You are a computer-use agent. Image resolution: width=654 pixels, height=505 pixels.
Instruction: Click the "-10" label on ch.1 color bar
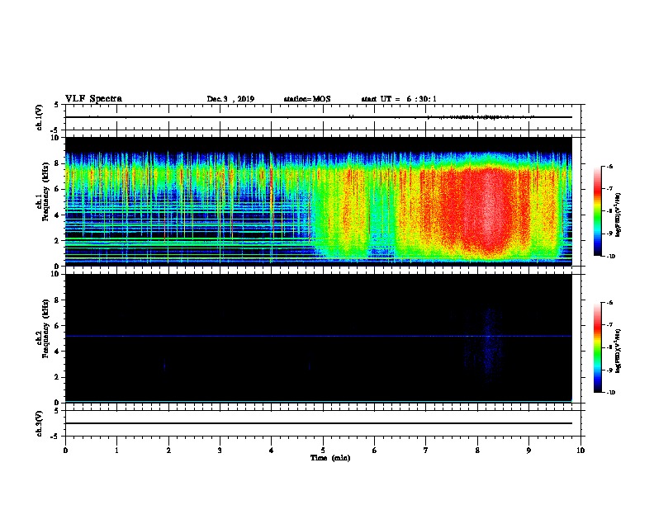610,256
